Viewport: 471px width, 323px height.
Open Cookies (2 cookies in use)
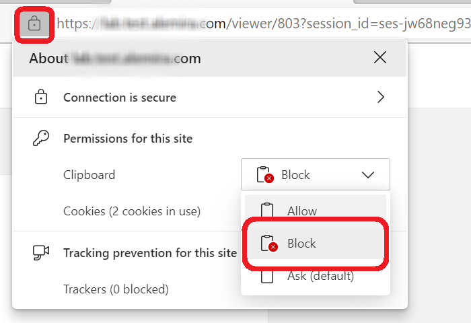tap(132, 211)
